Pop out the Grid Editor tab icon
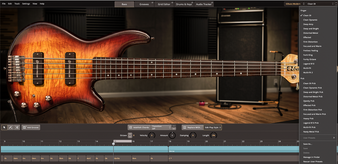 tap(172, 2)
